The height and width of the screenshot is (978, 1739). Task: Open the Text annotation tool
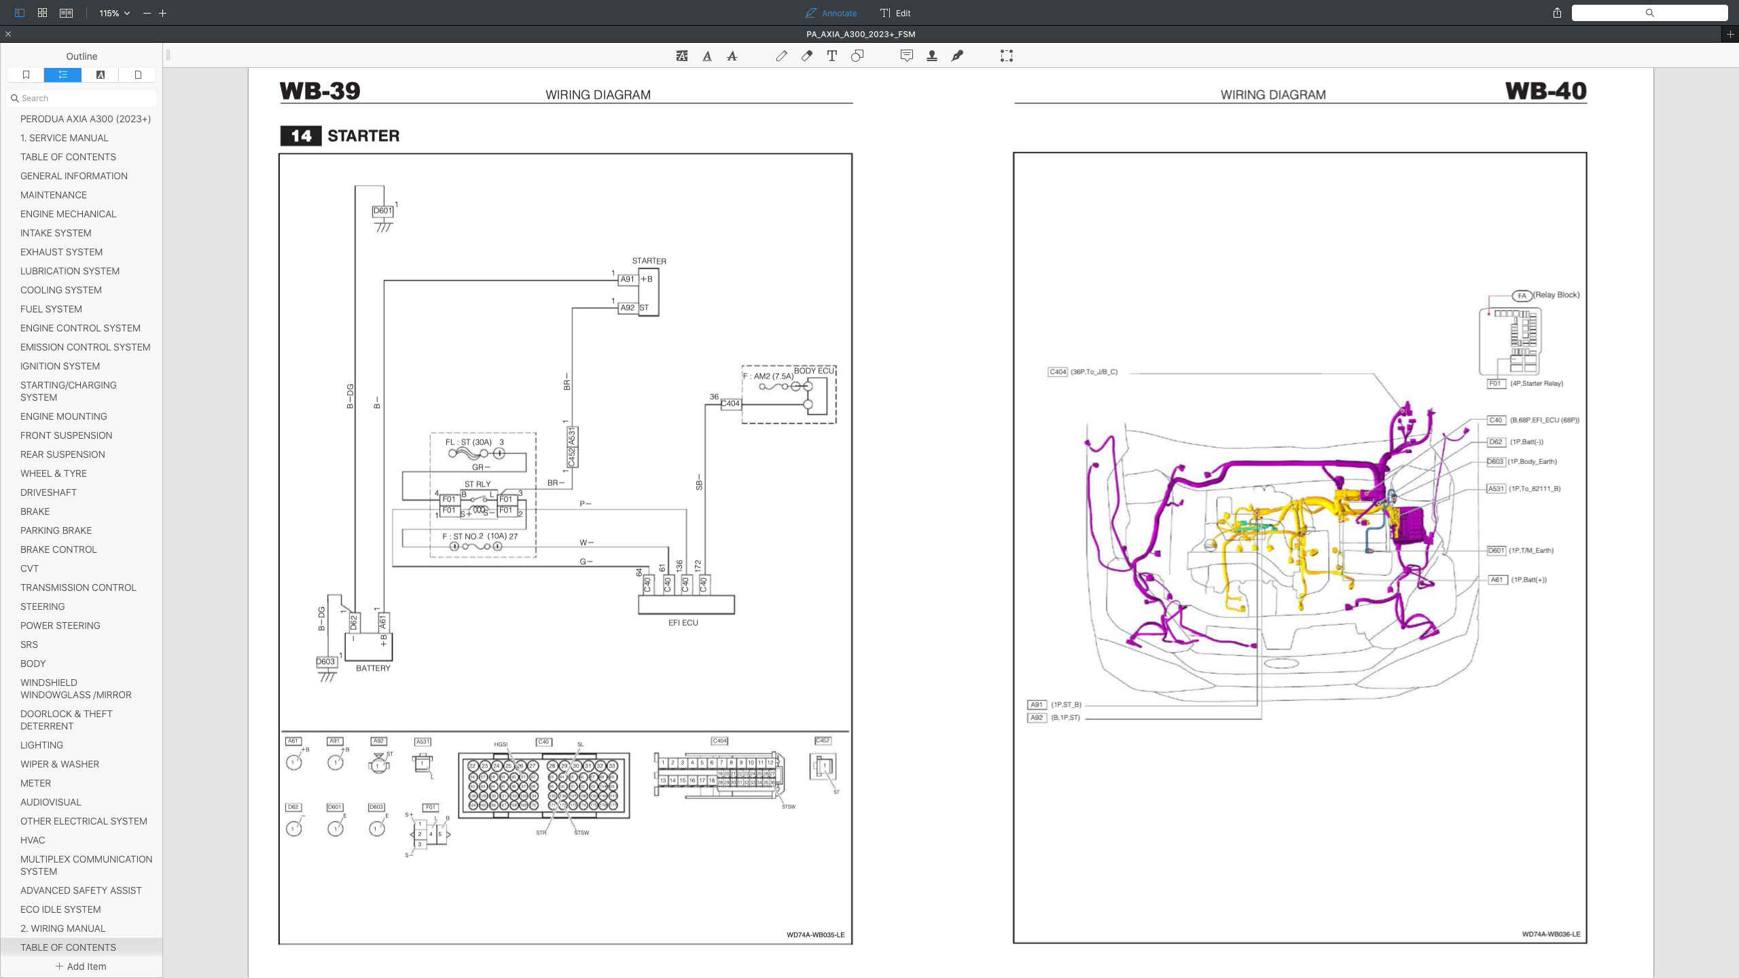point(831,56)
